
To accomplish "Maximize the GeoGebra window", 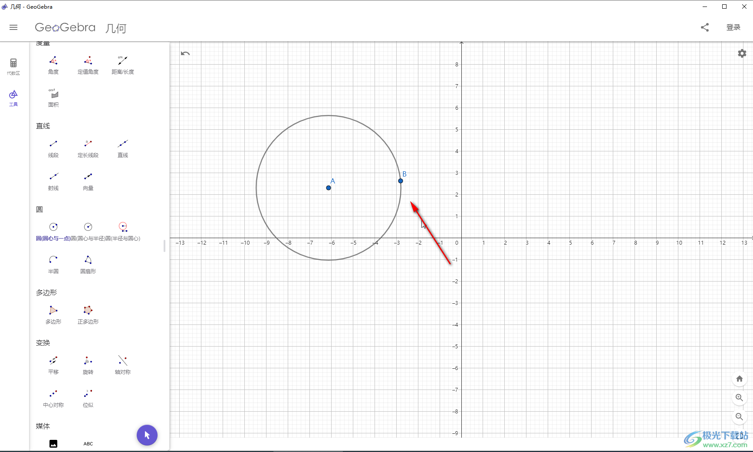I will click(x=724, y=7).
